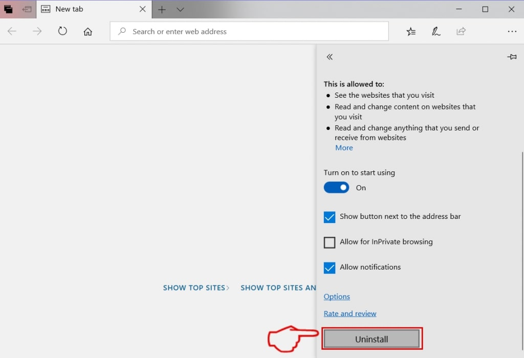The width and height of the screenshot is (524, 358).
Task: Turn off the extension toggle switch
Action: pyautogui.click(x=336, y=188)
